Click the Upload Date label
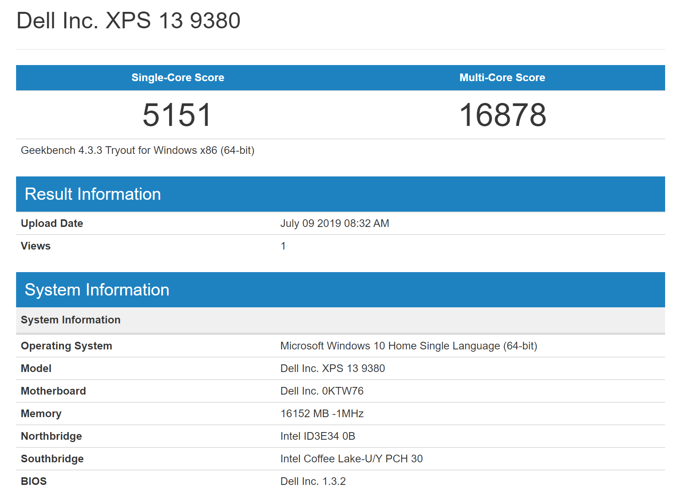677x496 pixels. 52,224
